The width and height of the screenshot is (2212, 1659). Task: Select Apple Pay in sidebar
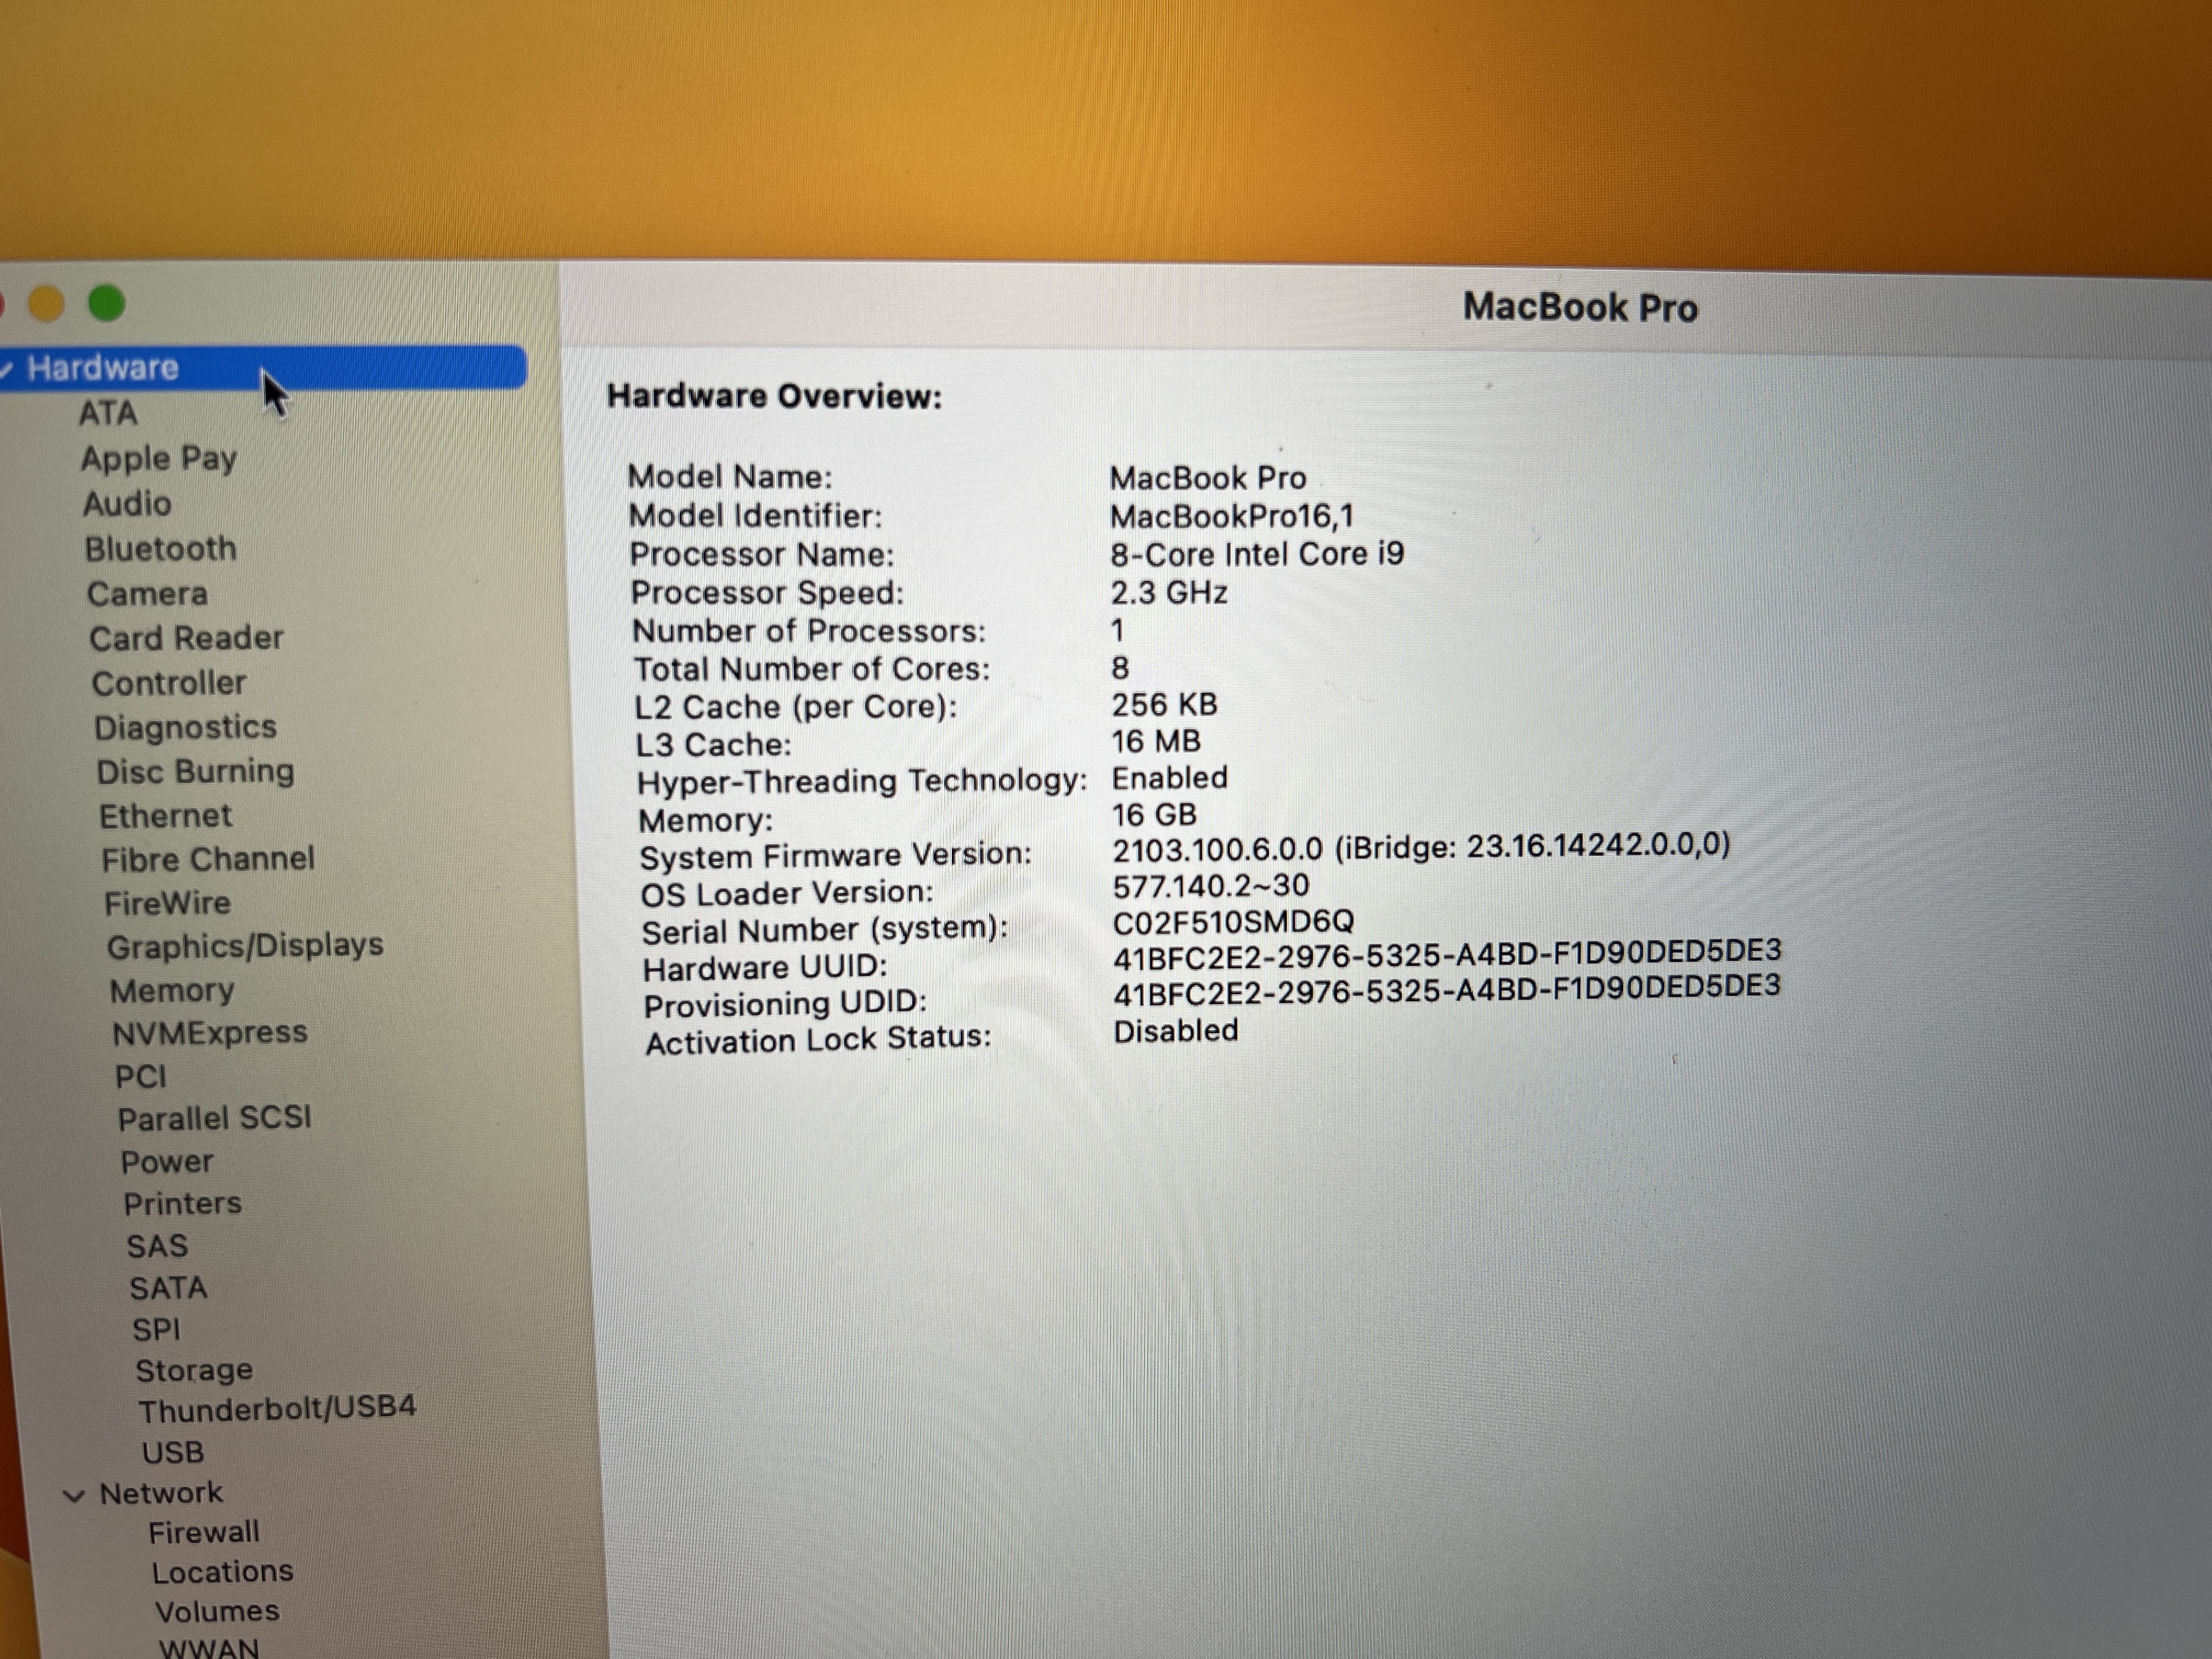click(x=159, y=459)
